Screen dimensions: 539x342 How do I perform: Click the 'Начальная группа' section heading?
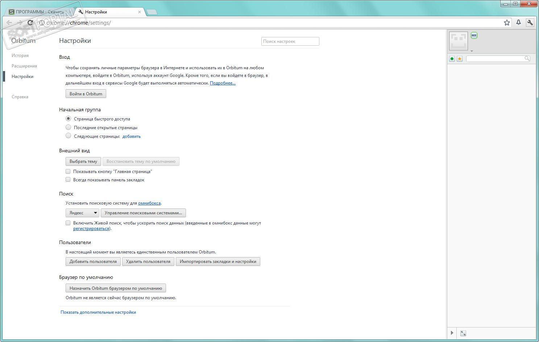coord(80,110)
